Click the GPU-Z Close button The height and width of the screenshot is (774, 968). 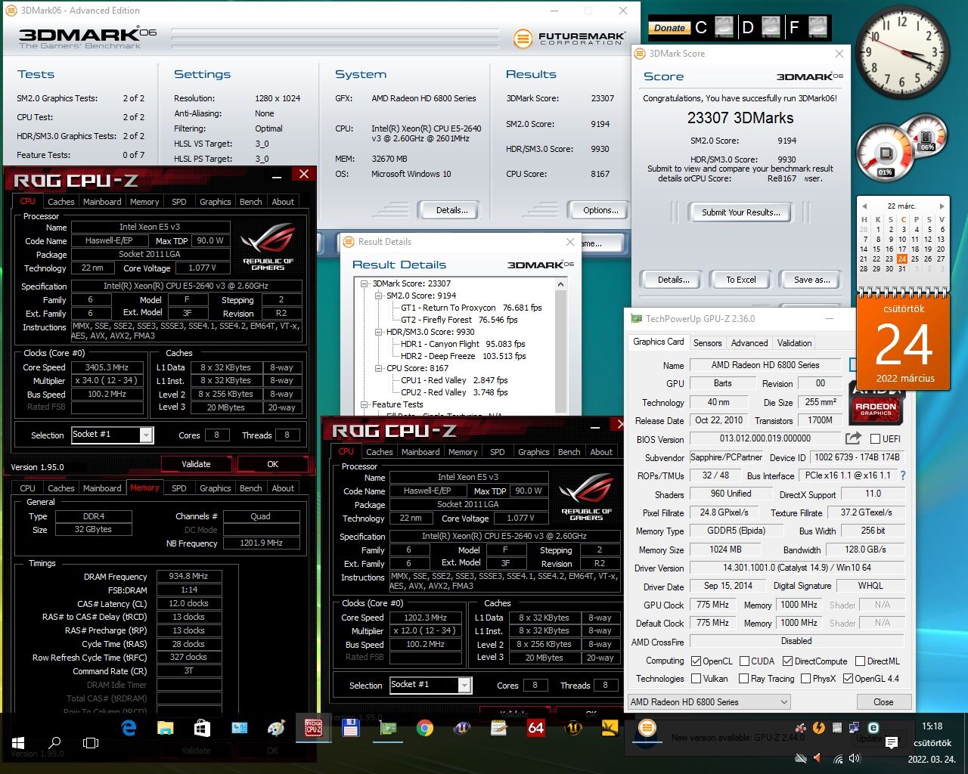(883, 702)
